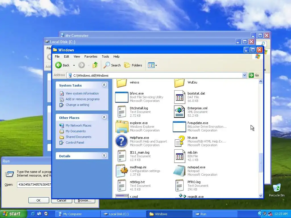Select IE11_main.log file icon
Viewport: 291px width, 218px height.
coord(122,156)
